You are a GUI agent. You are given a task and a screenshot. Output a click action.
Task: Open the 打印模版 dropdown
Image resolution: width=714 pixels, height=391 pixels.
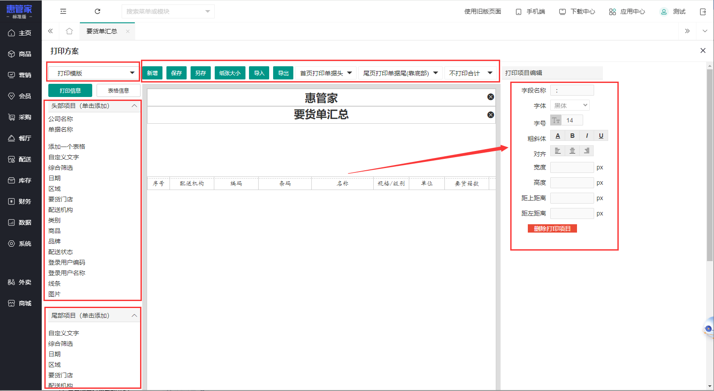pos(93,73)
